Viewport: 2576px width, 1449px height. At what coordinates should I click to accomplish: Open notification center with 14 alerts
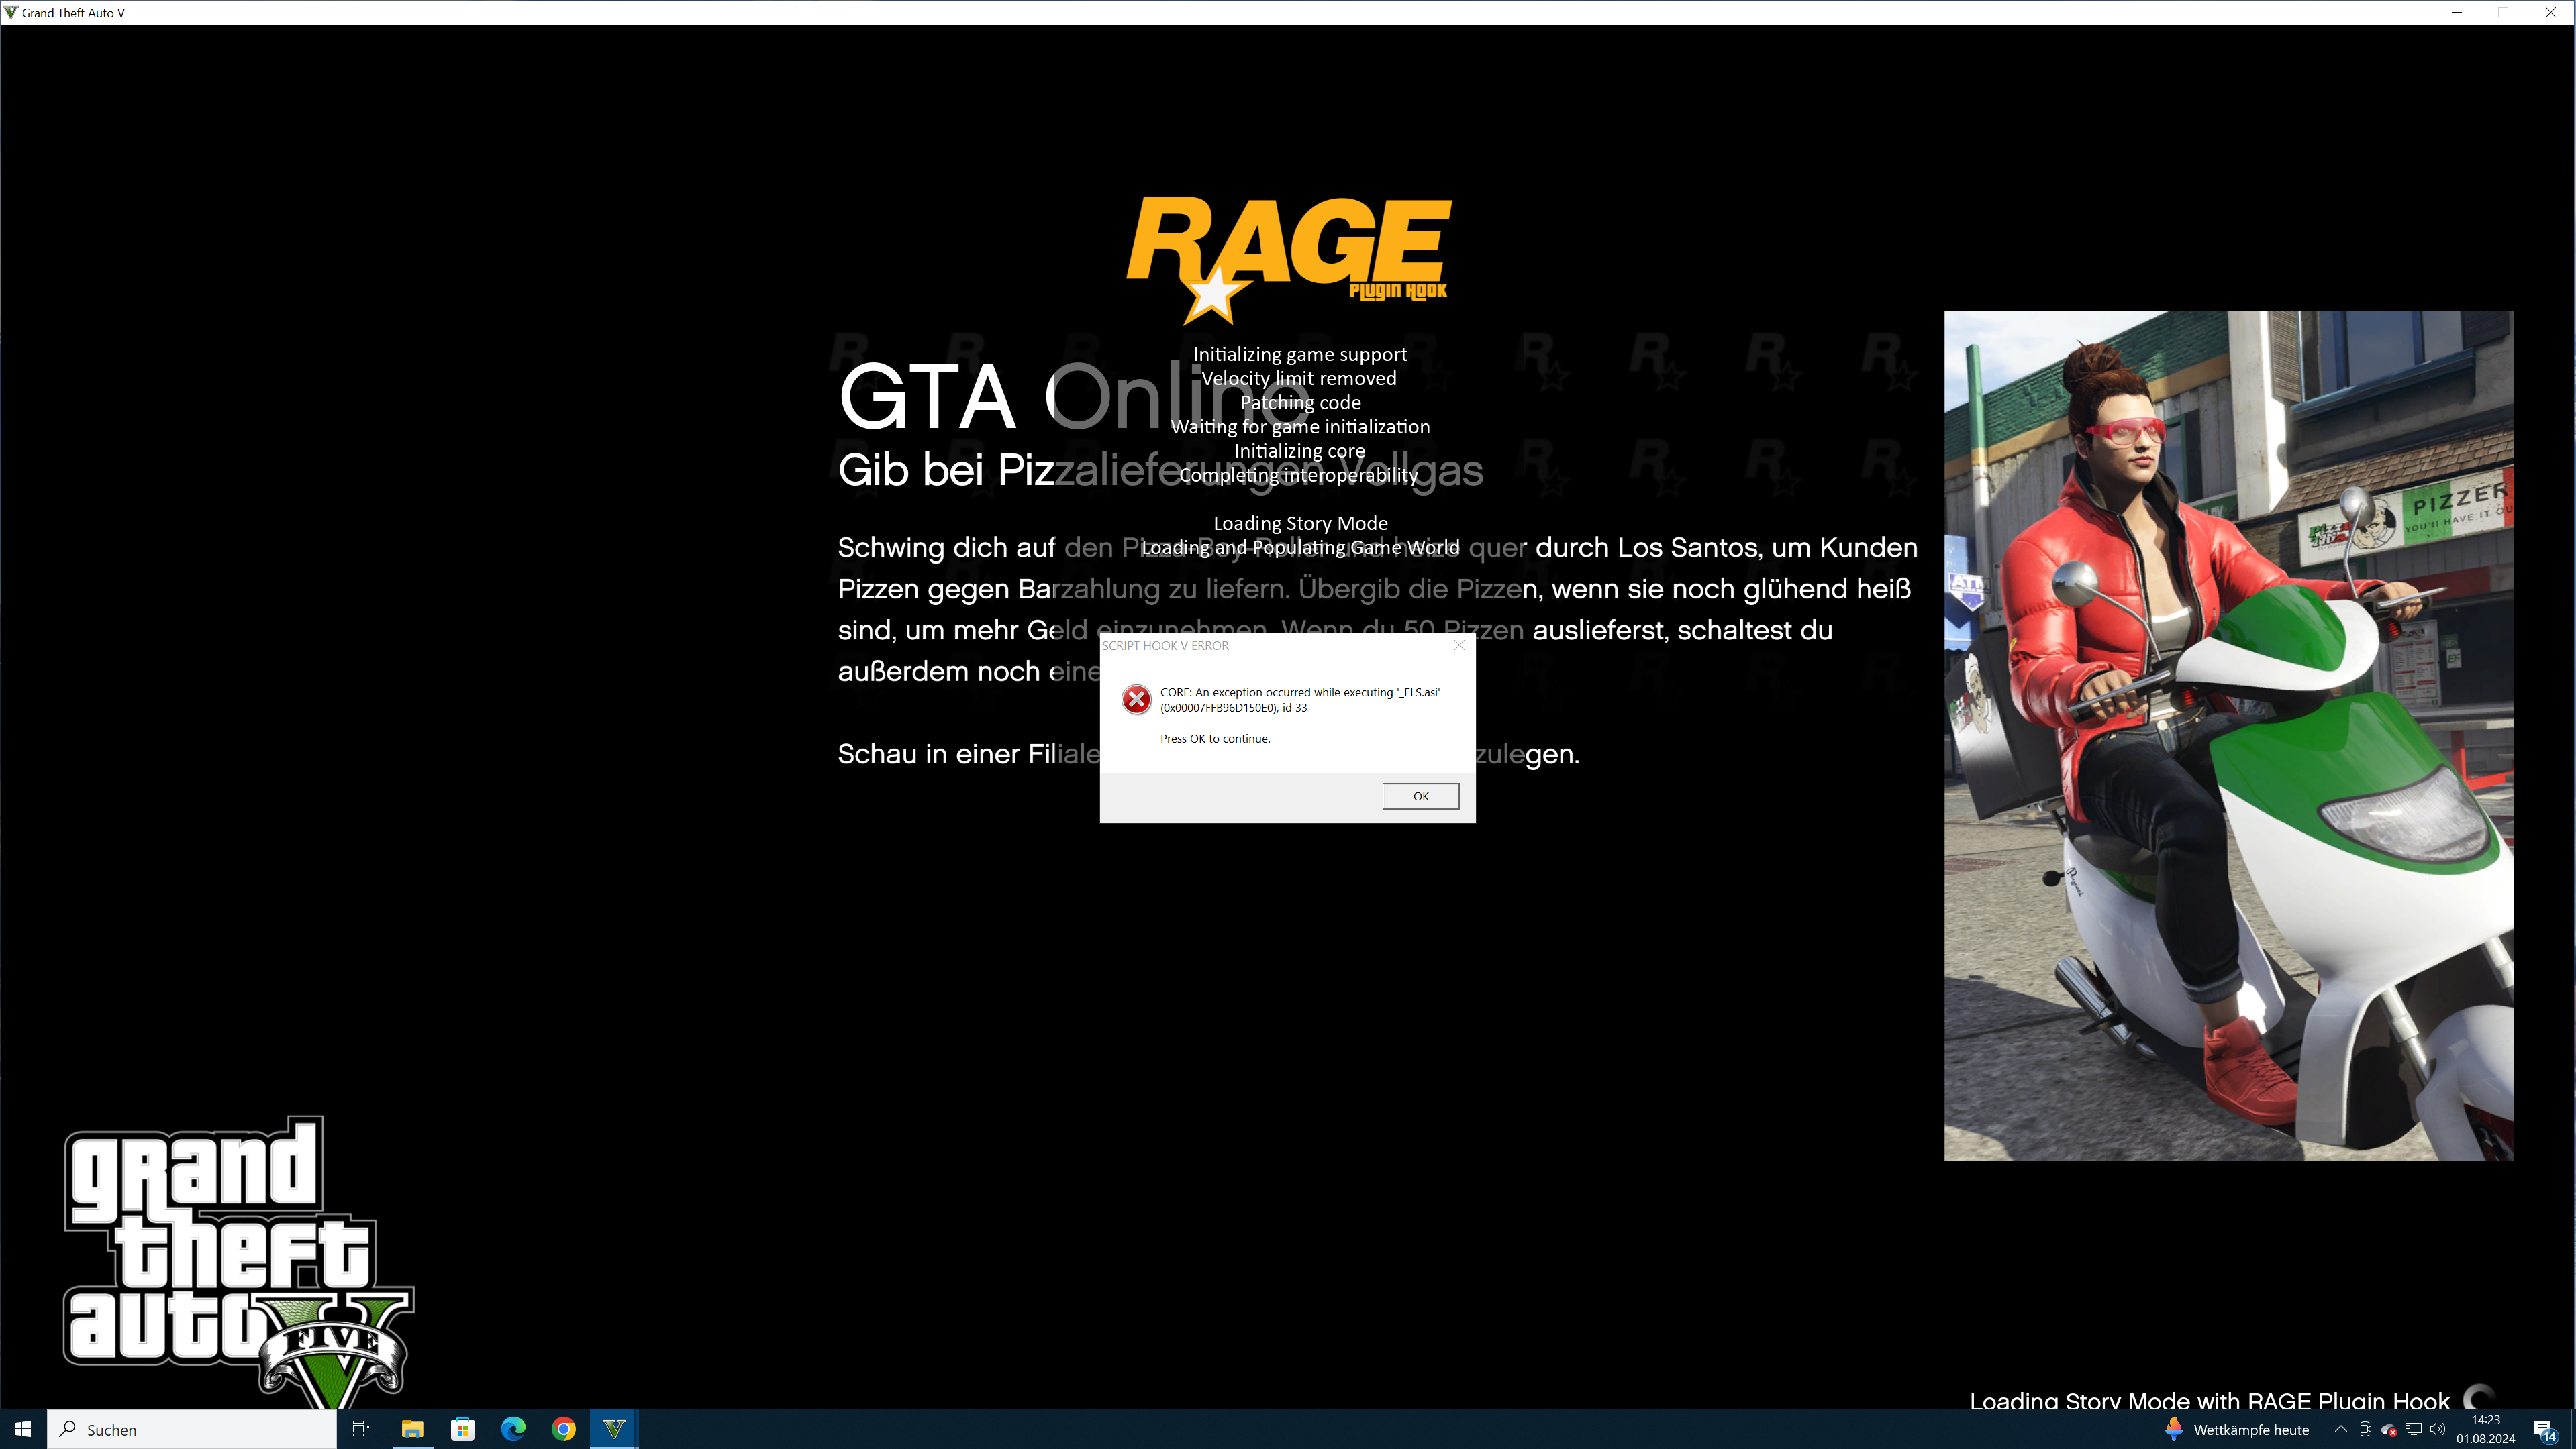click(x=2545, y=1430)
